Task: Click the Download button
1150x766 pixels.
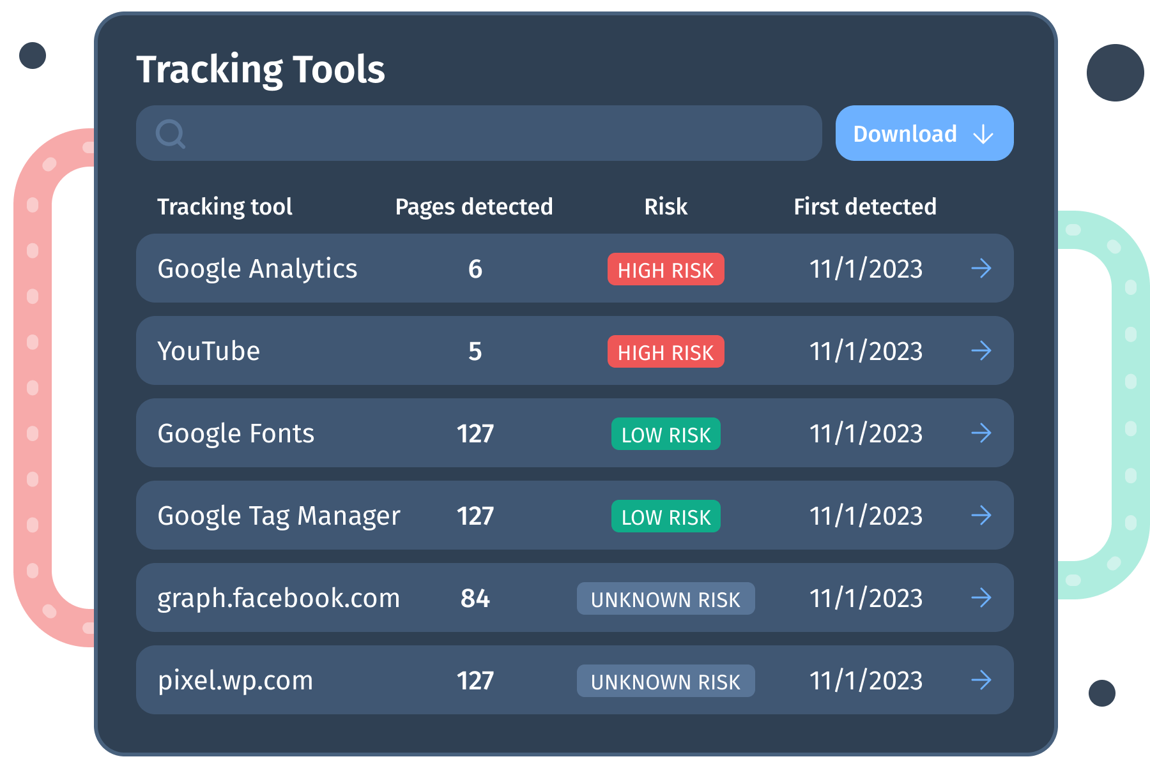Action: click(x=924, y=133)
